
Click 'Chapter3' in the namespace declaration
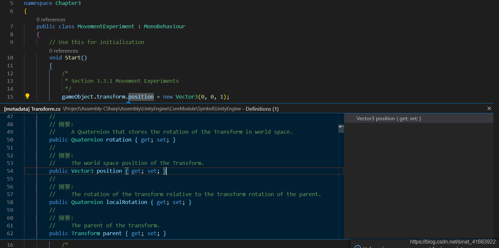68,3
